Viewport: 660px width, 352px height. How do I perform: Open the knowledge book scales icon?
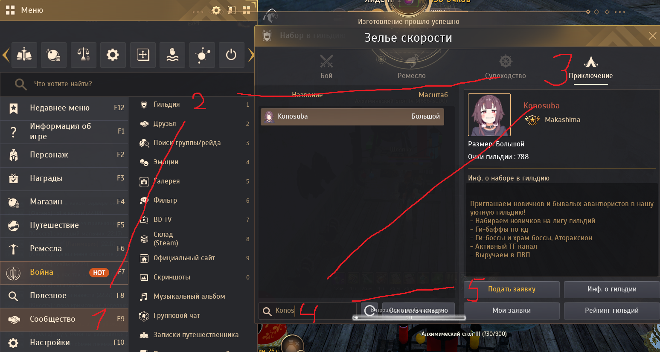tap(24, 55)
